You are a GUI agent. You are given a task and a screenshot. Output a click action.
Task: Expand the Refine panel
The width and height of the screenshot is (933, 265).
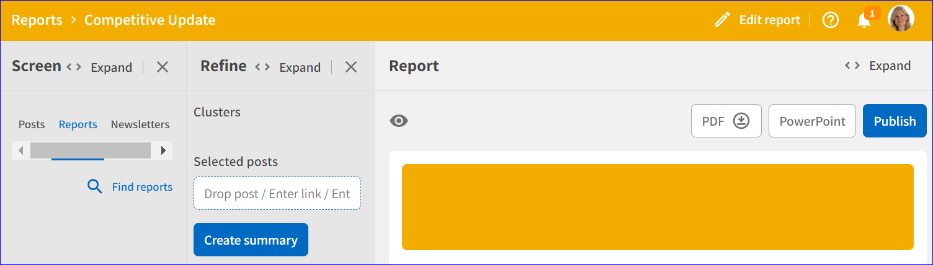click(288, 67)
